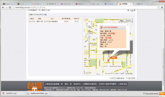Switch to the Facebook tab
This screenshot has height=97, width=165.
111,4
